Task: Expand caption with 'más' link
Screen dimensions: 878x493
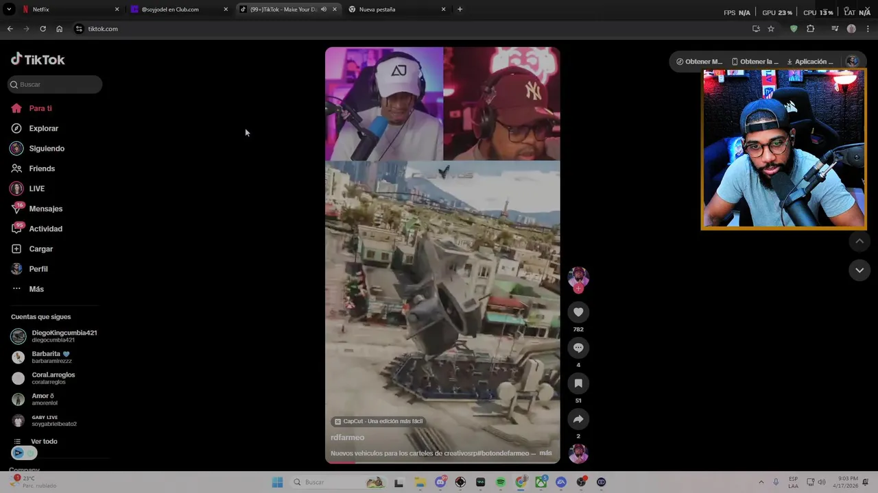Action: pos(545,453)
